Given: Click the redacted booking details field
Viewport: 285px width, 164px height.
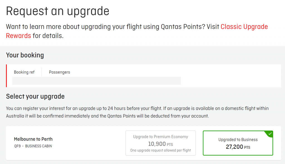Looking at the screenshot, I should tap(96, 81).
